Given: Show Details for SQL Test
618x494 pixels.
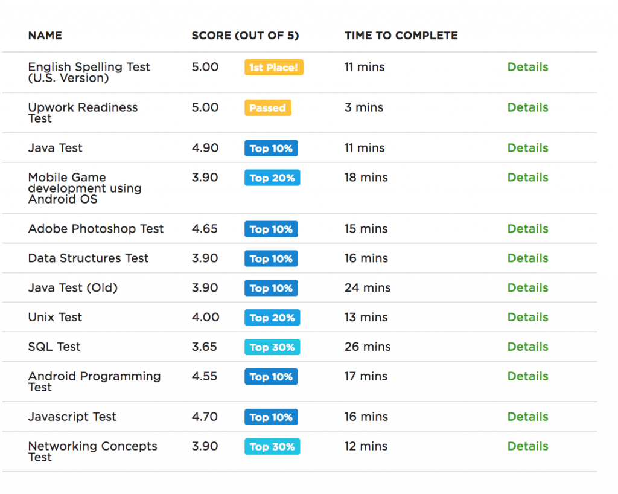Looking at the screenshot, I should point(527,347).
